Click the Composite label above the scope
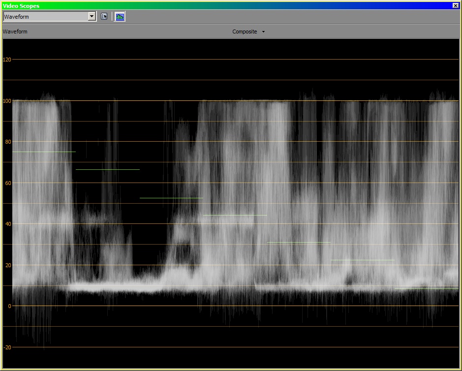The width and height of the screenshot is (462, 371). [x=245, y=31]
